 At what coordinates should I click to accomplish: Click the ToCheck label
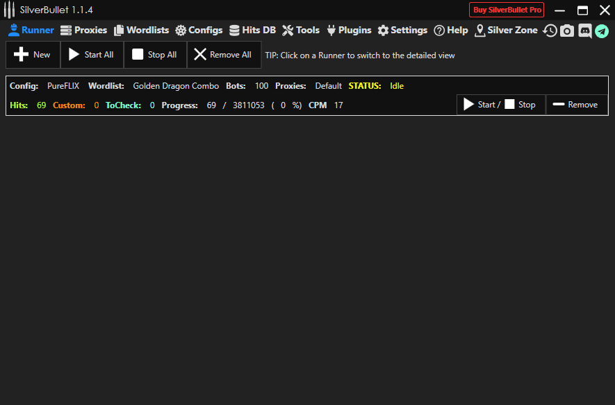coord(123,105)
